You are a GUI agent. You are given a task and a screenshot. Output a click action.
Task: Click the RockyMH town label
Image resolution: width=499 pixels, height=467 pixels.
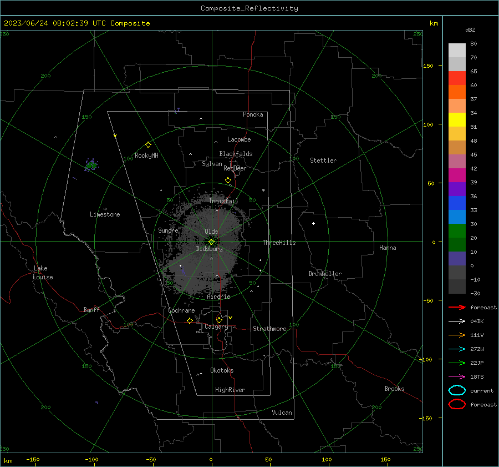tap(146, 155)
